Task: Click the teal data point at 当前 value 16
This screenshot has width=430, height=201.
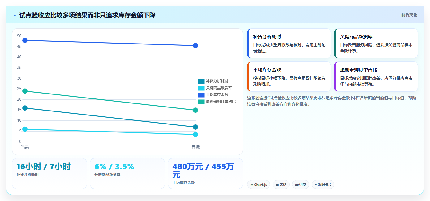Action: (25, 108)
